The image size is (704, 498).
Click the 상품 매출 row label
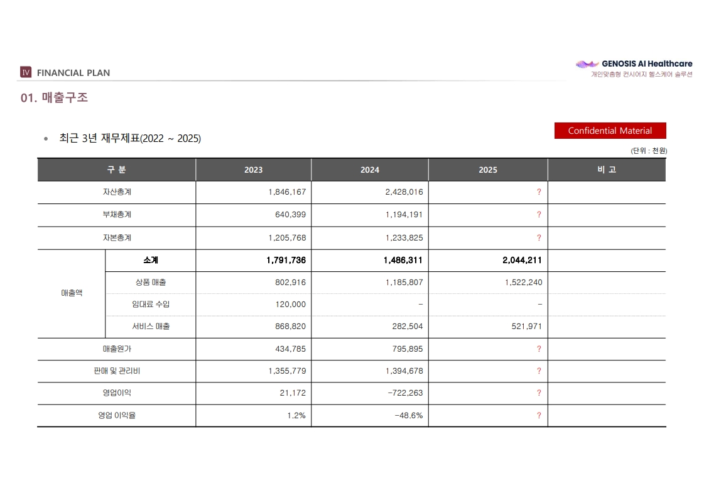150,283
